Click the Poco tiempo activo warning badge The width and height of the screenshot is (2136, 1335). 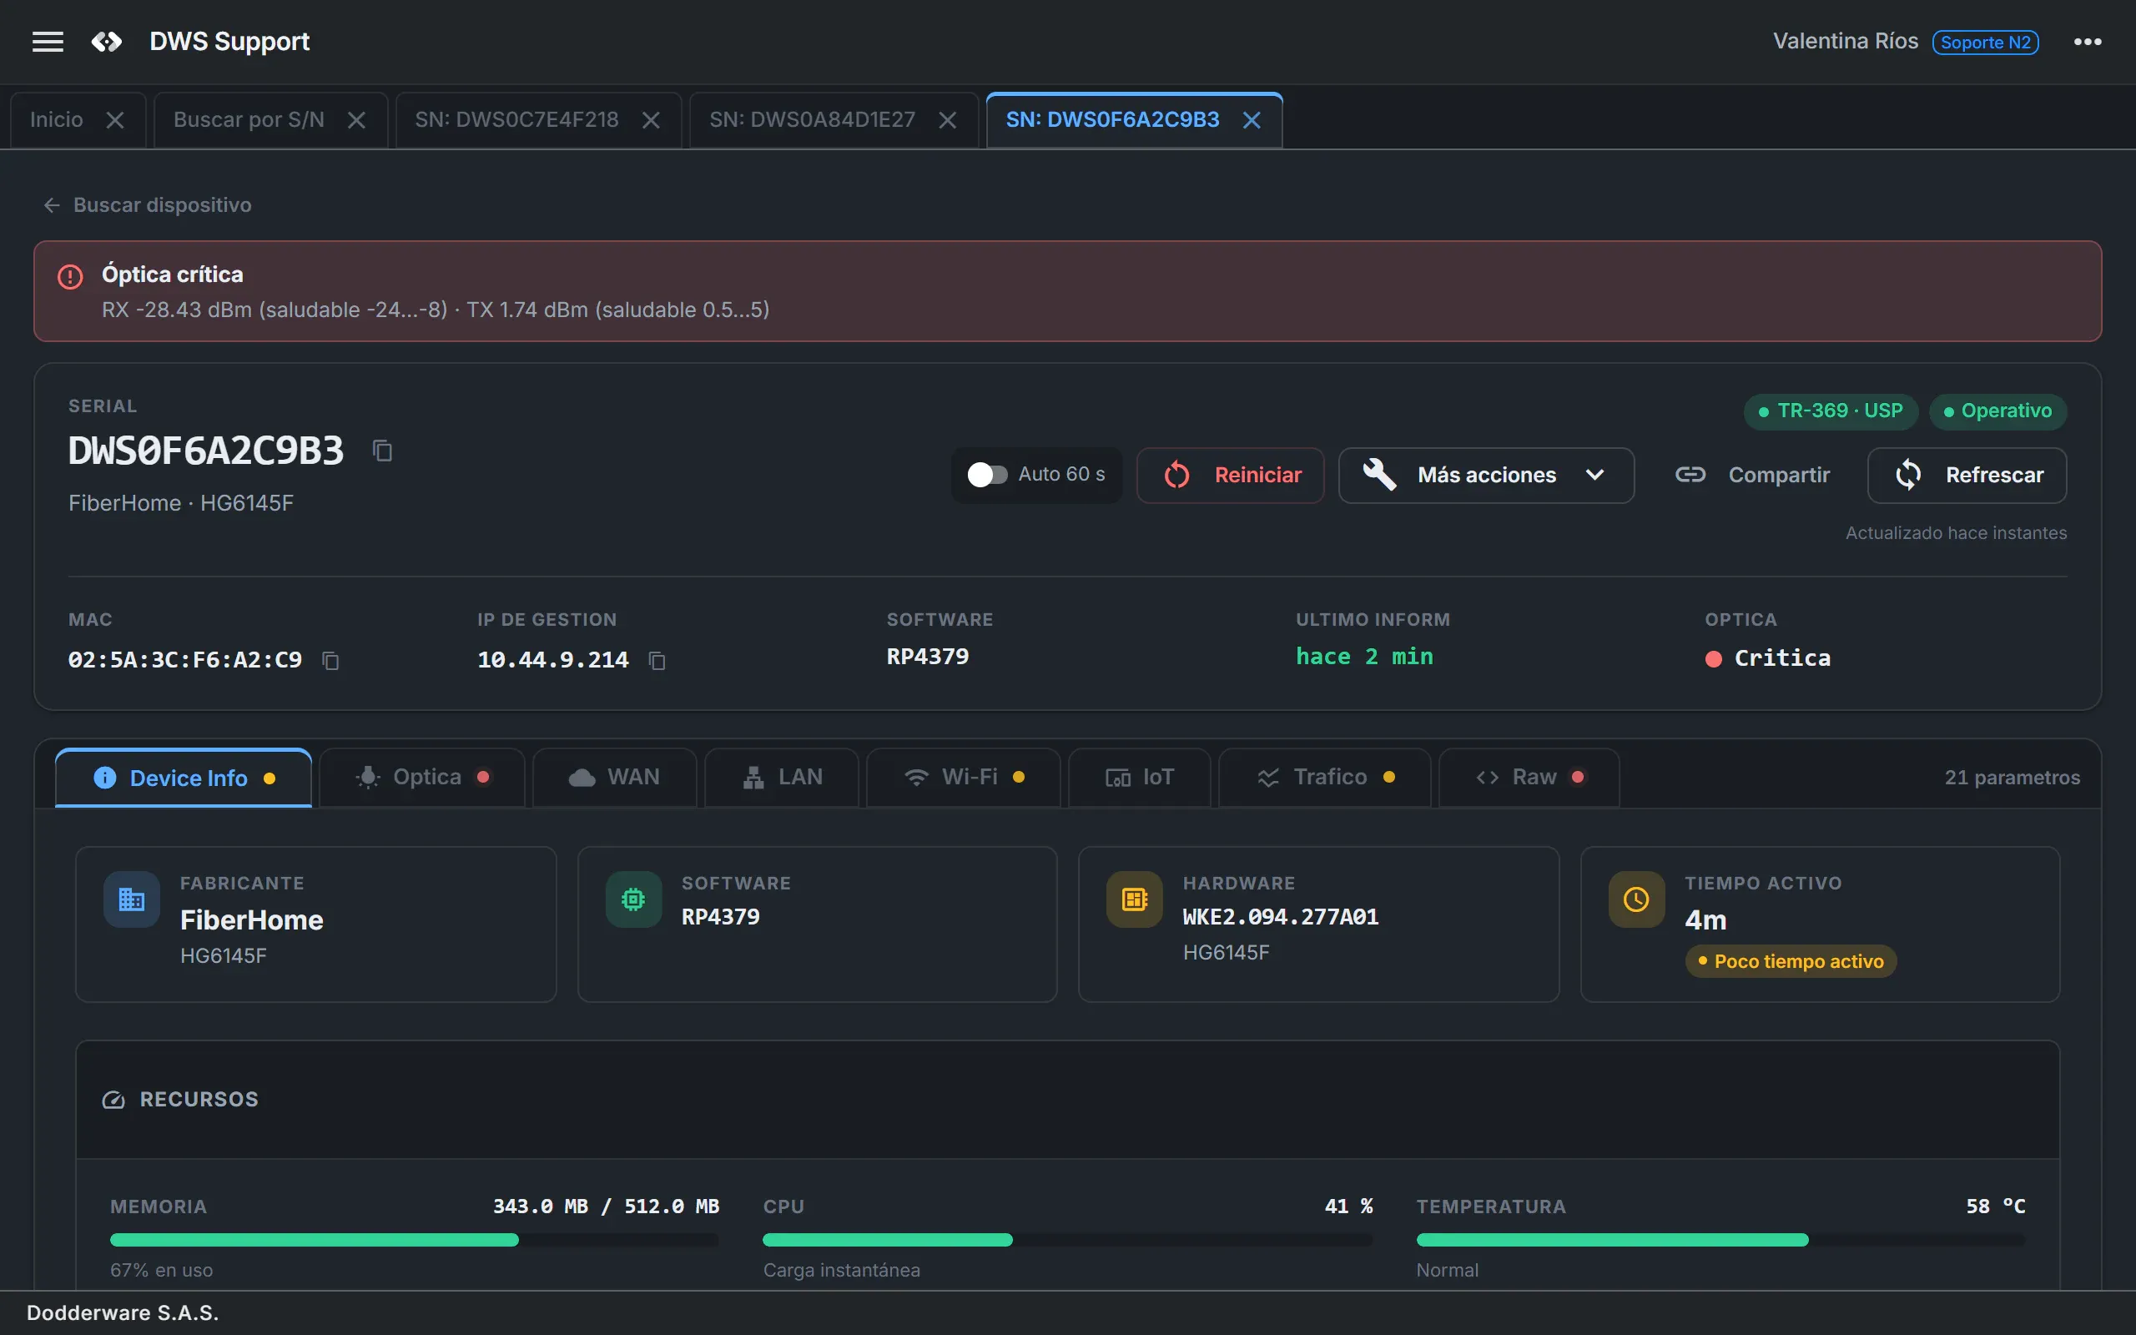click(1791, 961)
